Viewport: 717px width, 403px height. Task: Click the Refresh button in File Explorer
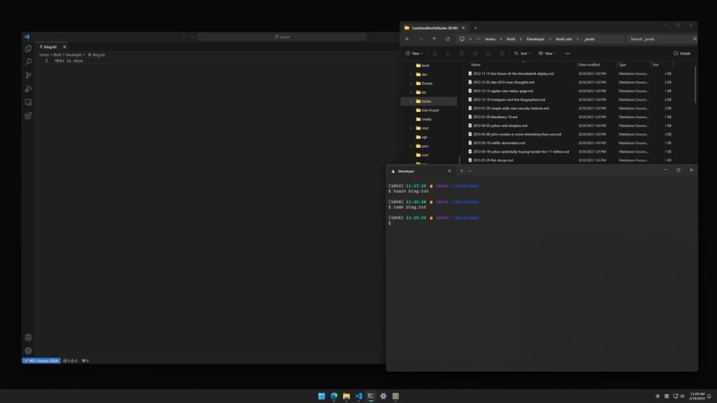coord(447,39)
